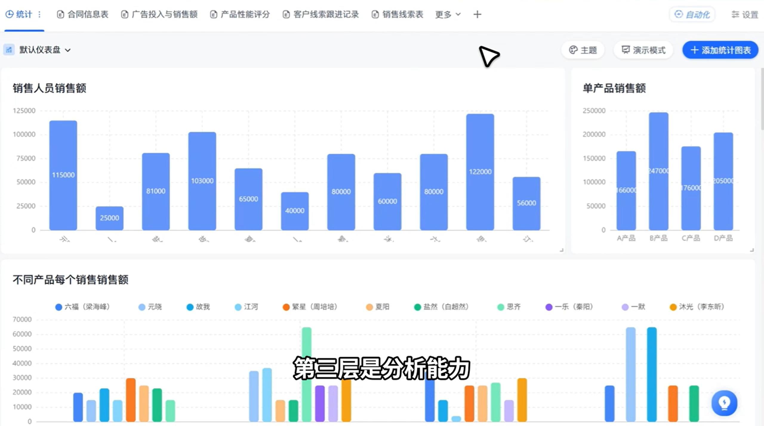Viewport: 764px width, 426px height.
Task: Expand the 更多 tabs dropdown
Action: 448,14
